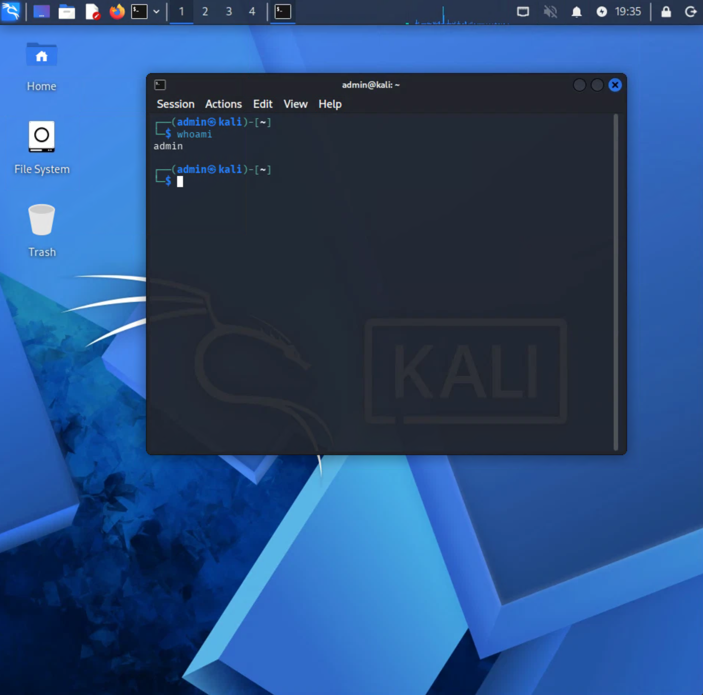Viewport: 703px width, 695px height.
Task: Open the terminal emulator launcher in panel
Action: coord(139,11)
